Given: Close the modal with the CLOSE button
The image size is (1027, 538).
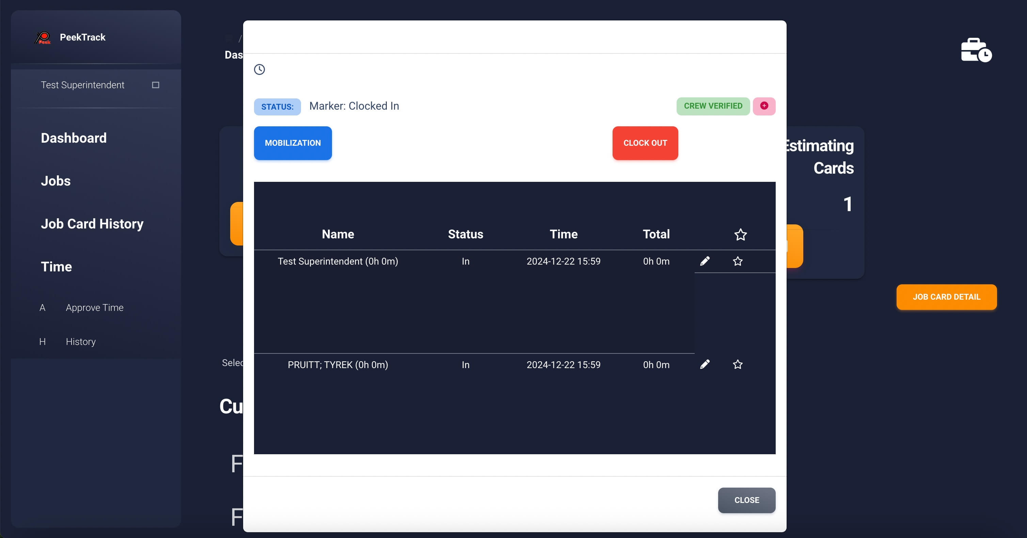Looking at the screenshot, I should click(746, 500).
